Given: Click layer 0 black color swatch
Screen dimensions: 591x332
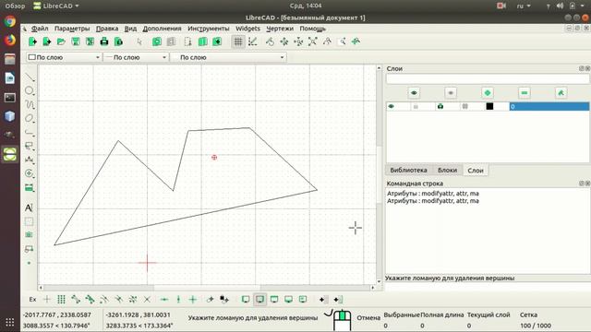Looking at the screenshot, I should (489, 107).
